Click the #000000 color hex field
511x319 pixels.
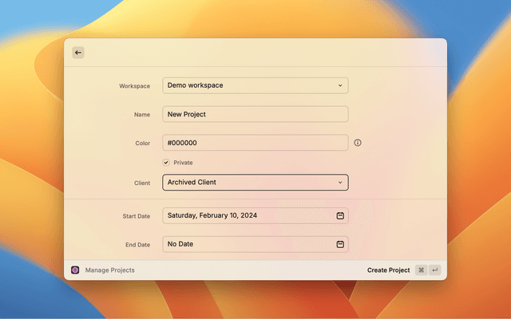pyautogui.click(x=255, y=143)
